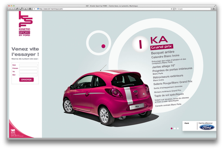
Task: Click the pink dot inside small white ring
Action: pos(103,46)
